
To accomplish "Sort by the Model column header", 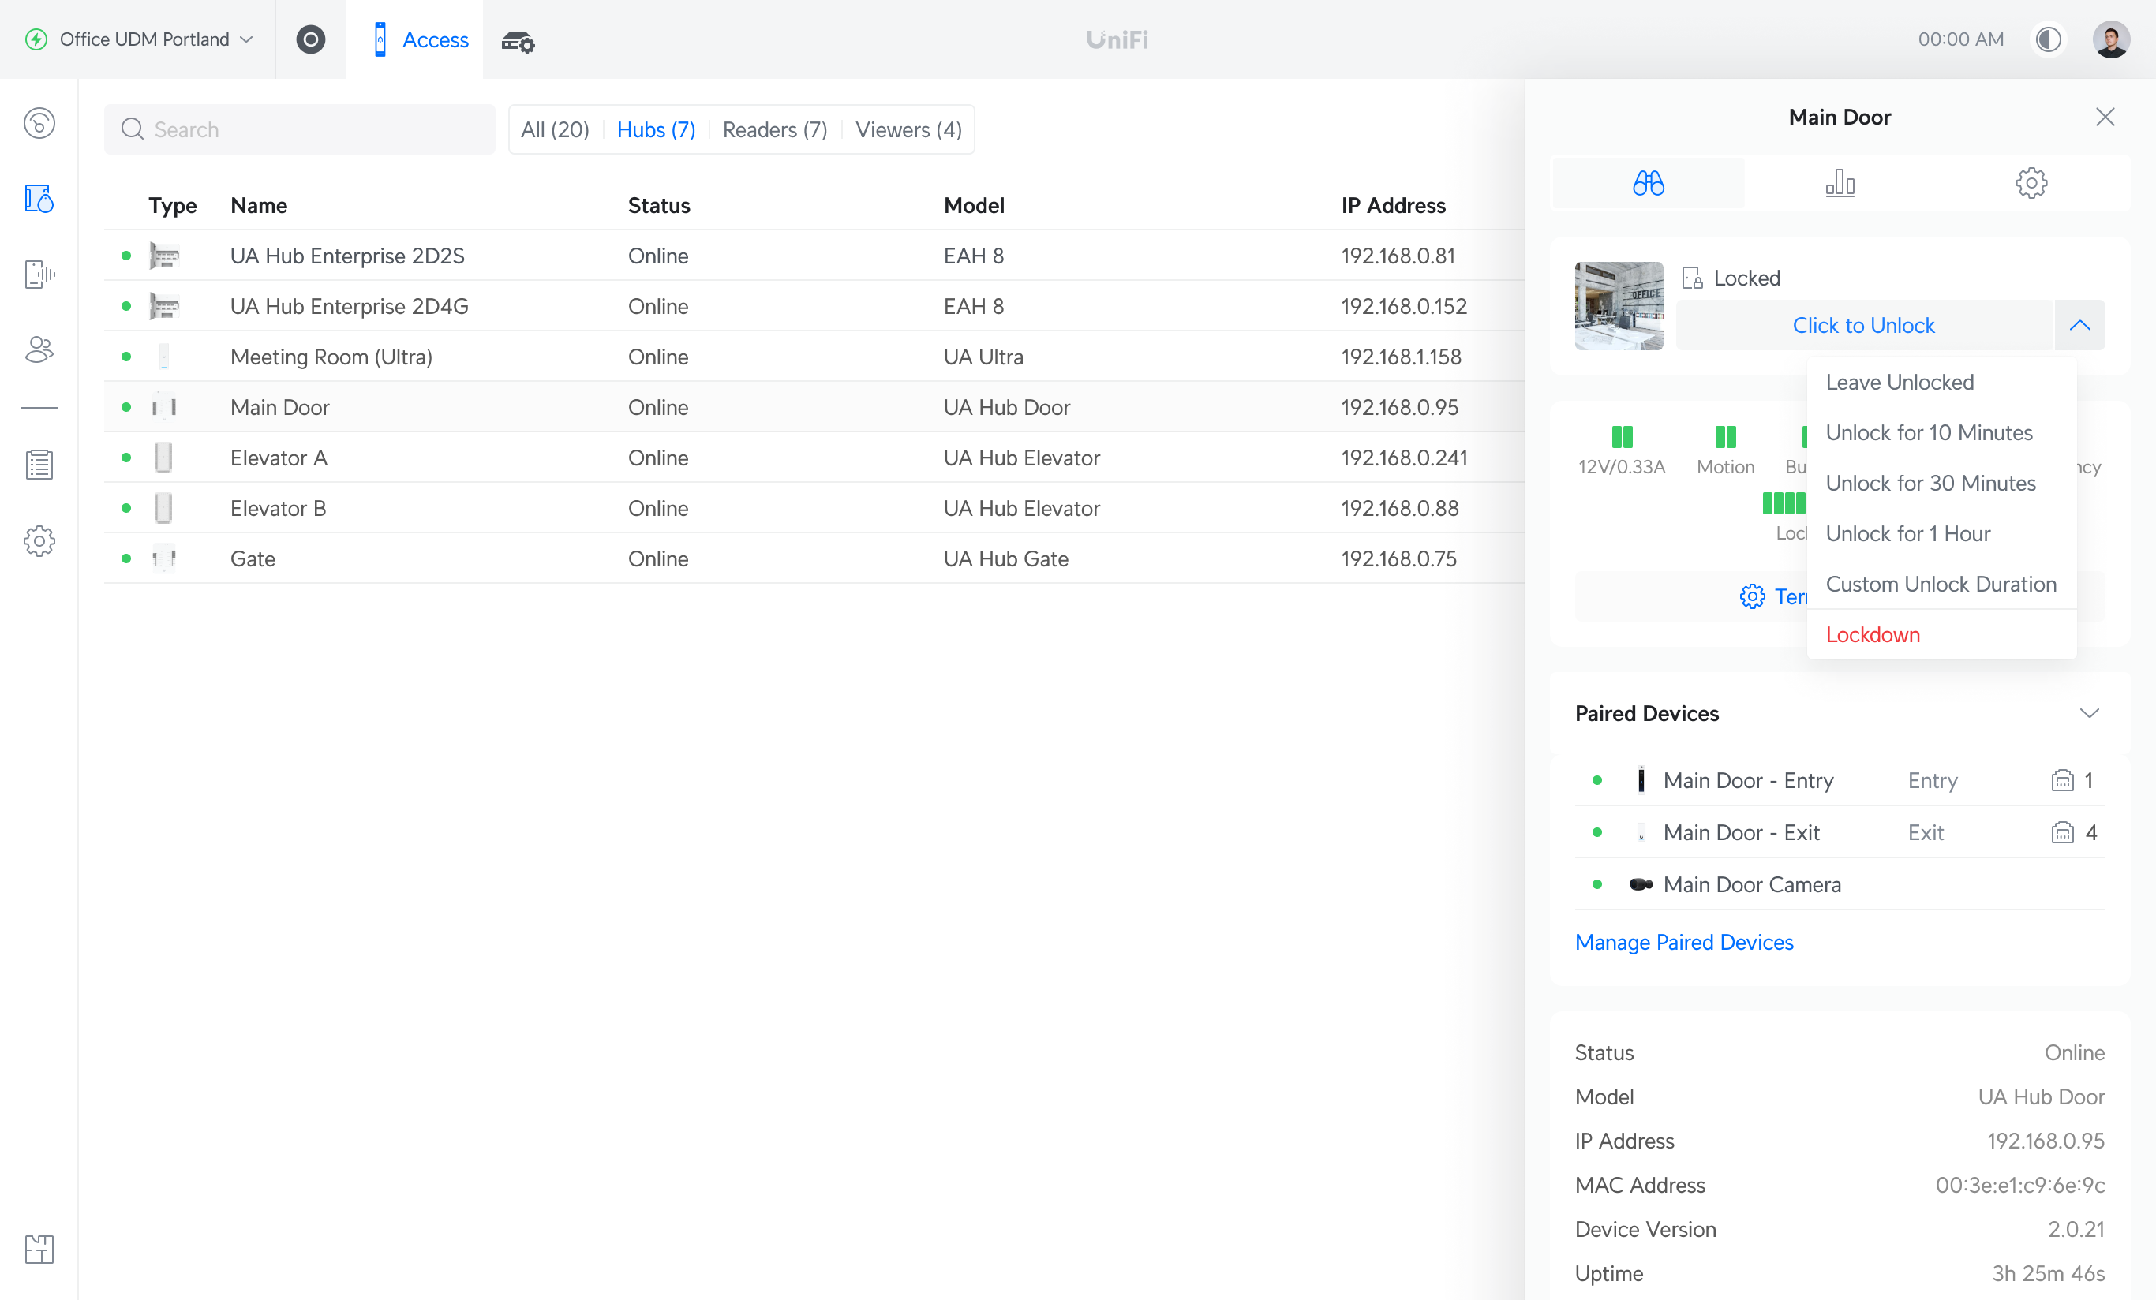I will pyautogui.click(x=974, y=206).
